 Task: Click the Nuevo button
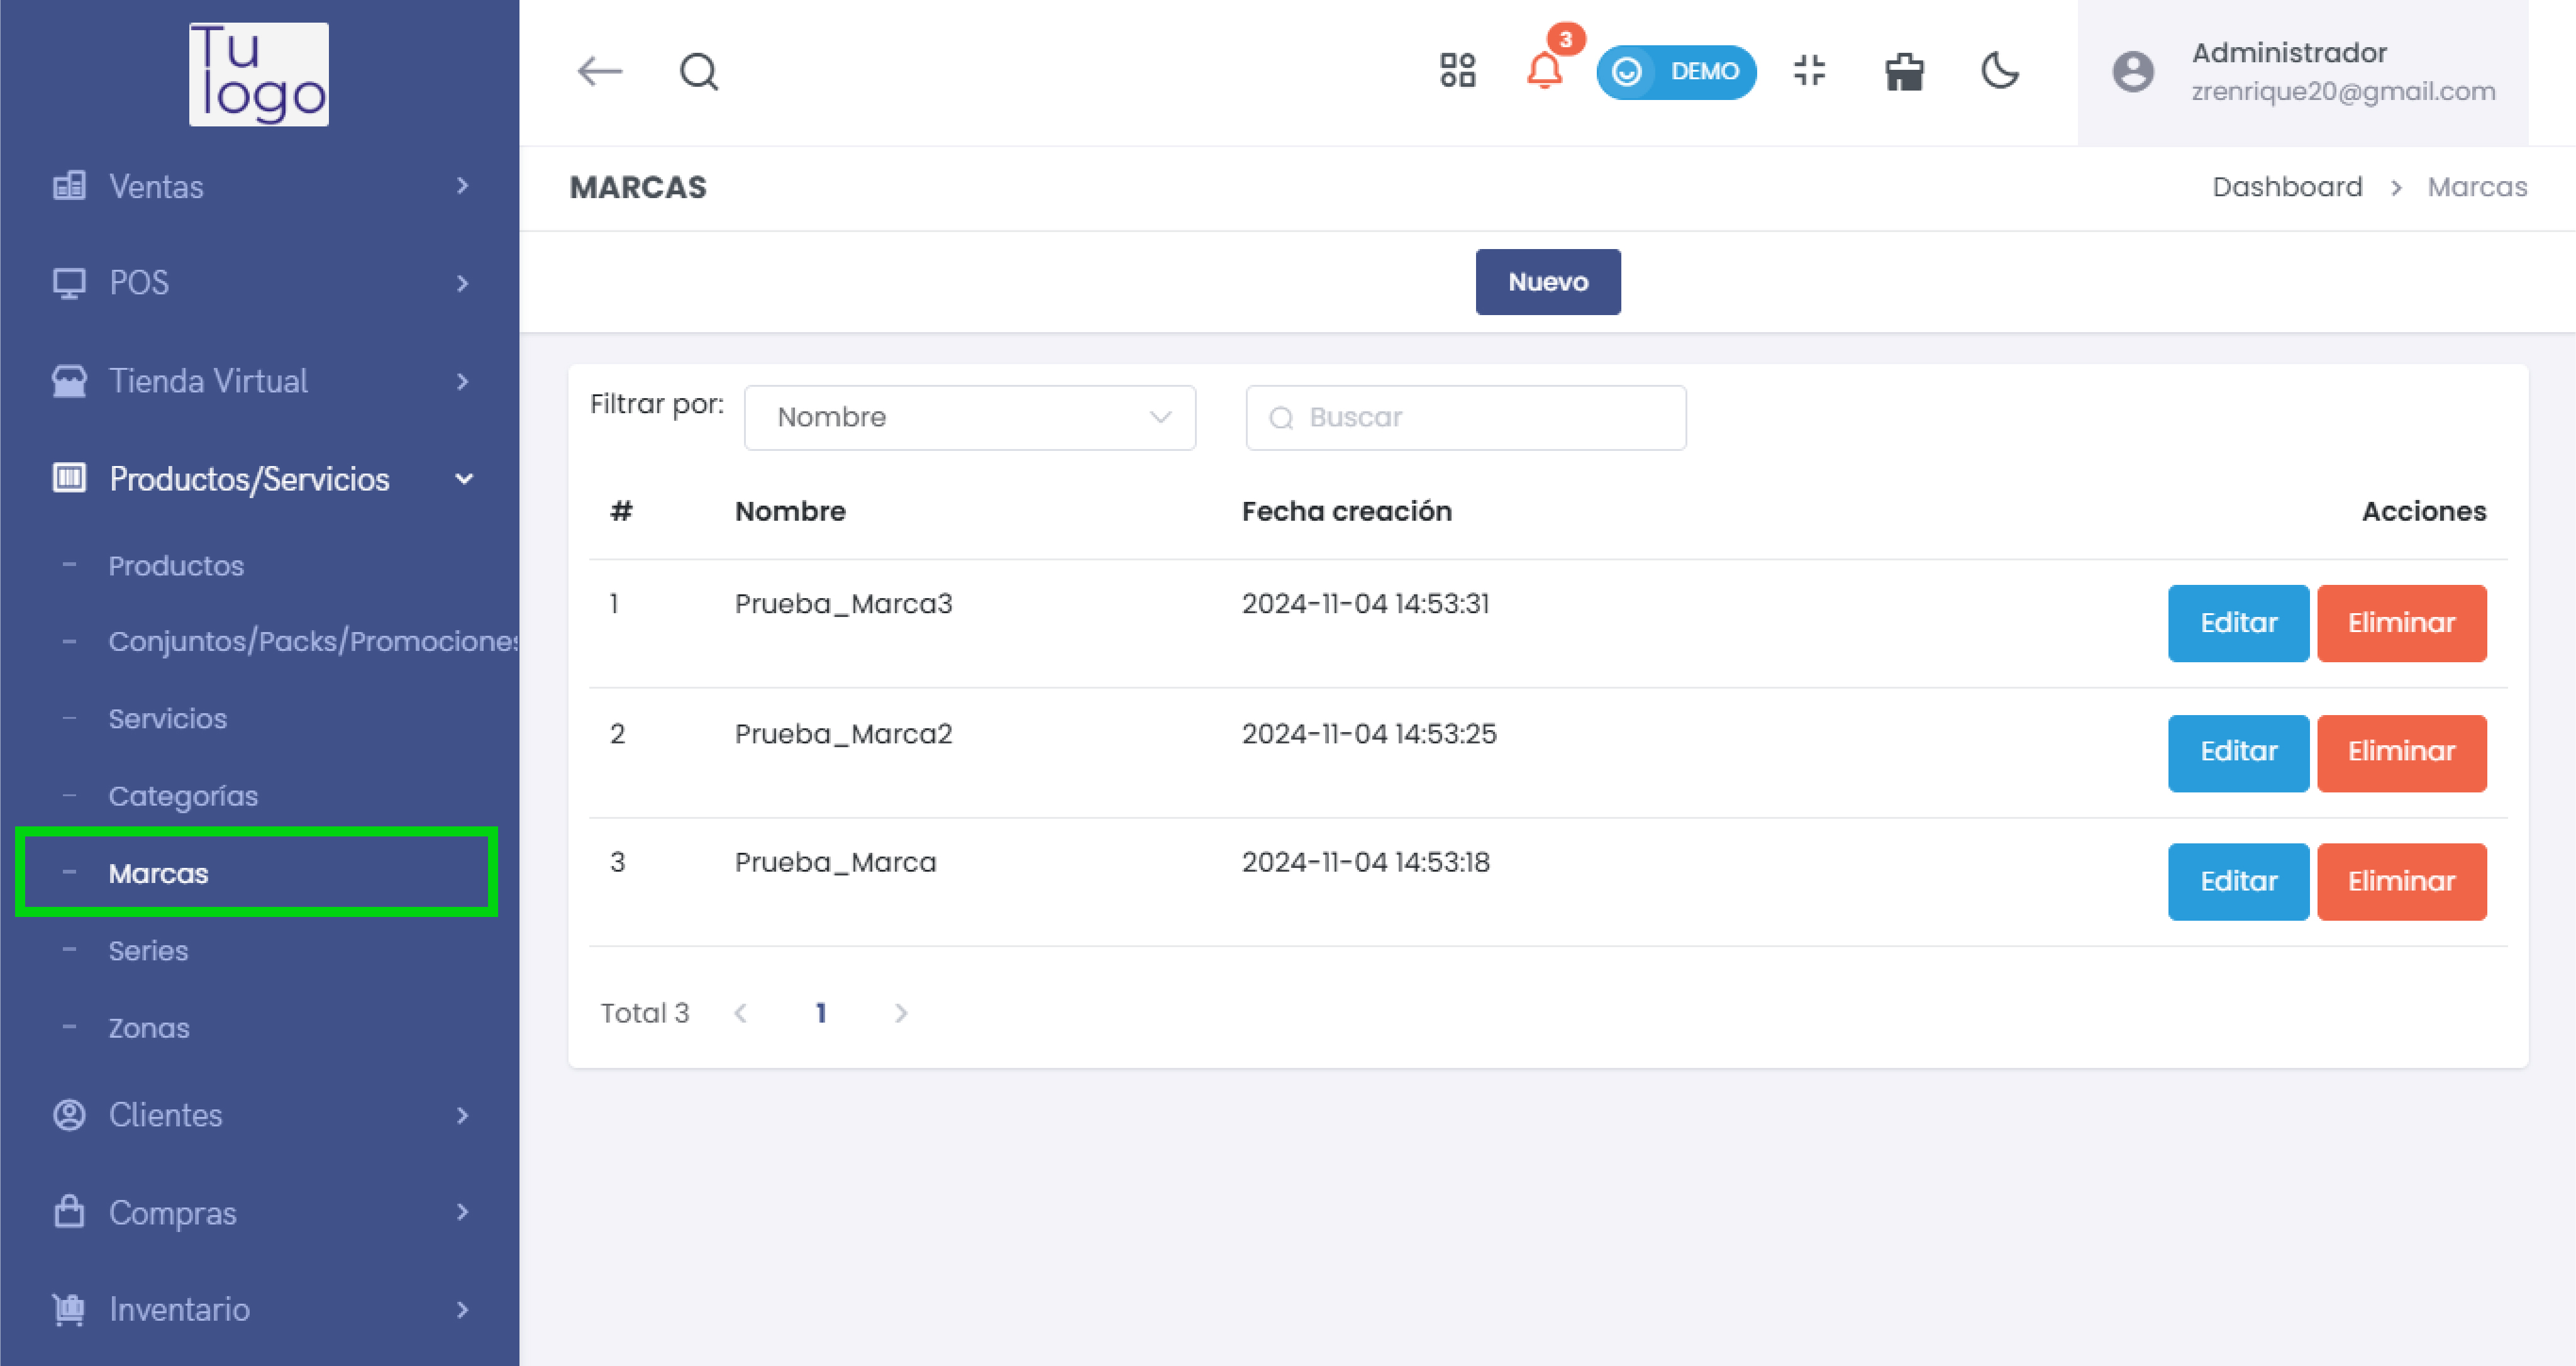[1548, 282]
